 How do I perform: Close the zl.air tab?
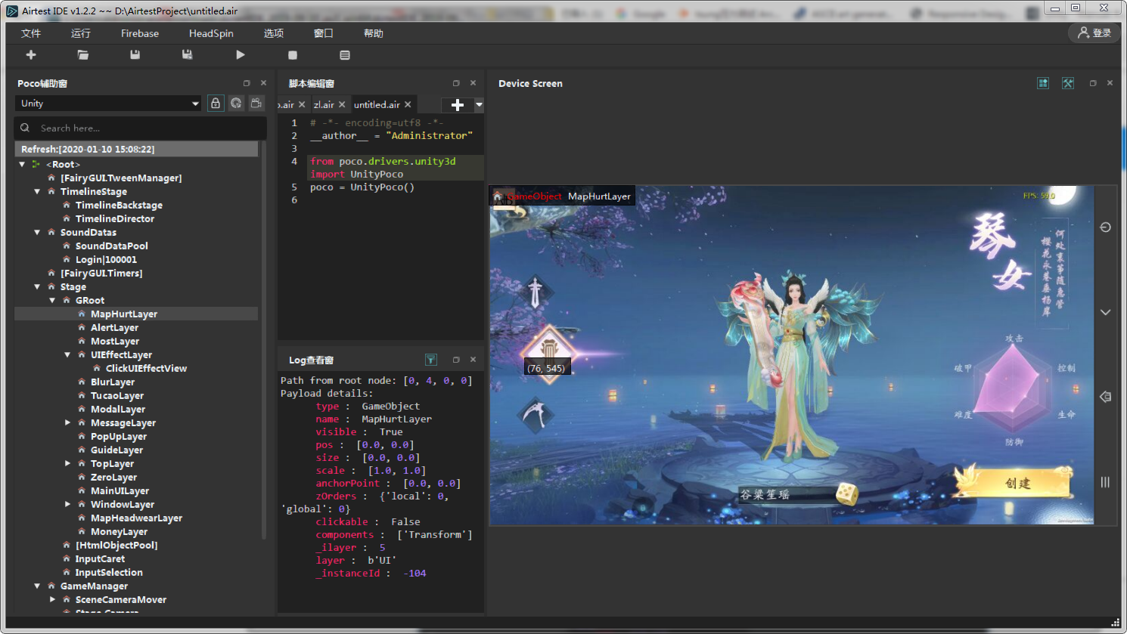click(x=342, y=105)
